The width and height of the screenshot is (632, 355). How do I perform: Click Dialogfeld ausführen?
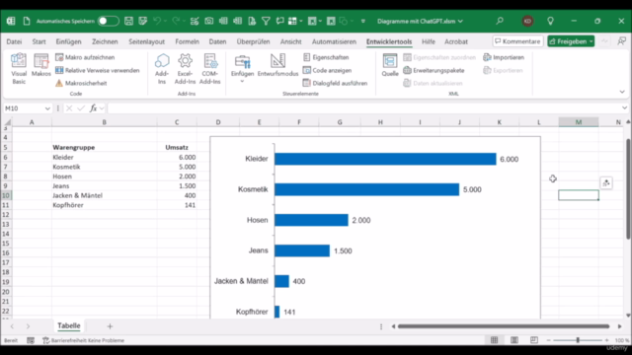pyautogui.click(x=335, y=83)
